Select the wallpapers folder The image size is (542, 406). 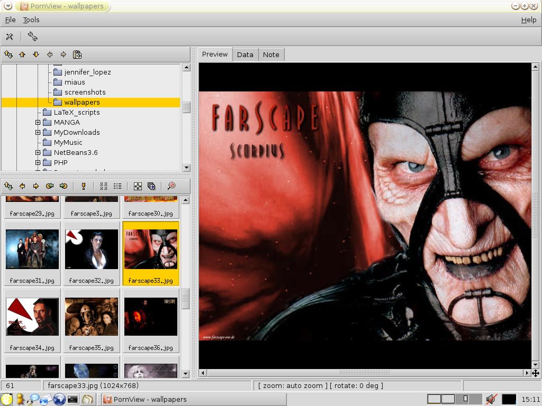coord(82,102)
